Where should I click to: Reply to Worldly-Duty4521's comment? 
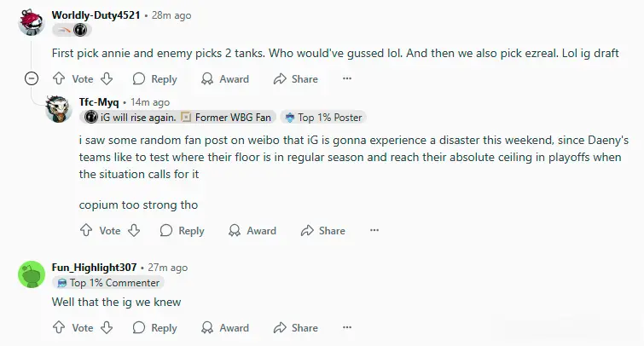pyautogui.click(x=154, y=78)
